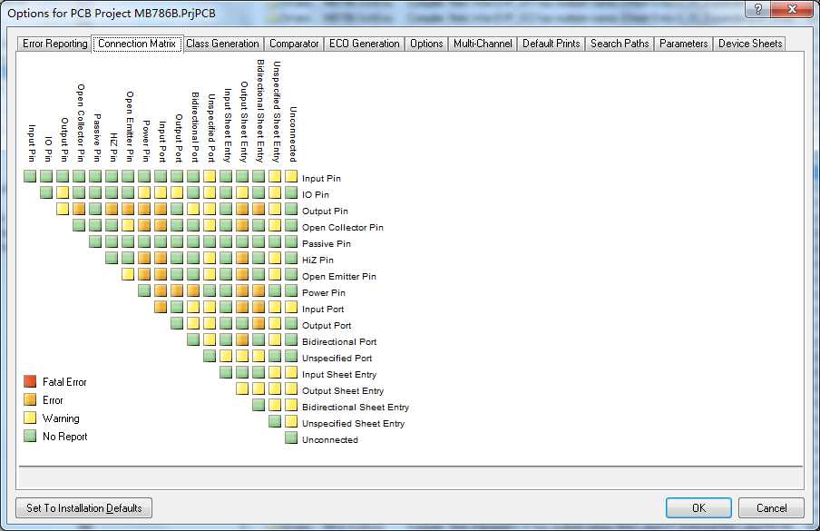
Task: Cancel the project options dialog
Action: [771, 508]
